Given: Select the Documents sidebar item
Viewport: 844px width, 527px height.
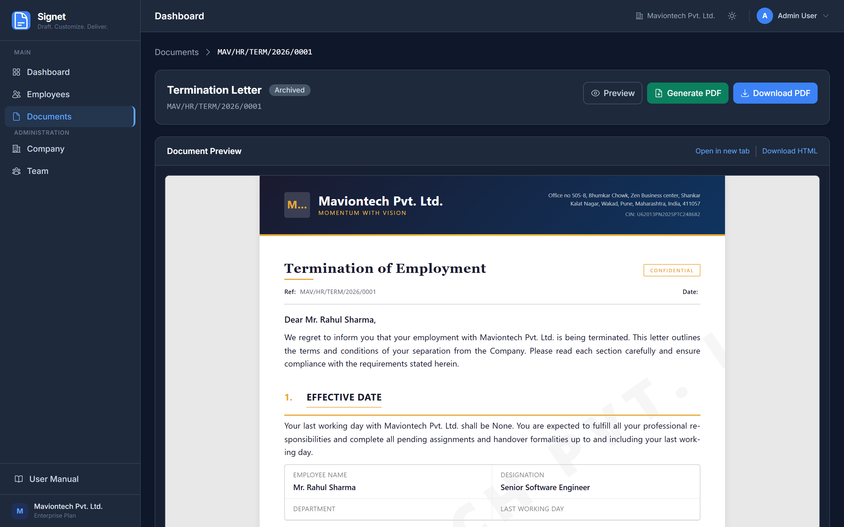Looking at the screenshot, I should [x=49, y=117].
